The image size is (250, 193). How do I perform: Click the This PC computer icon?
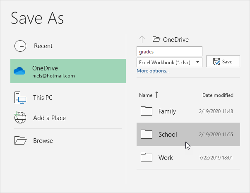[x=20, y=97]
